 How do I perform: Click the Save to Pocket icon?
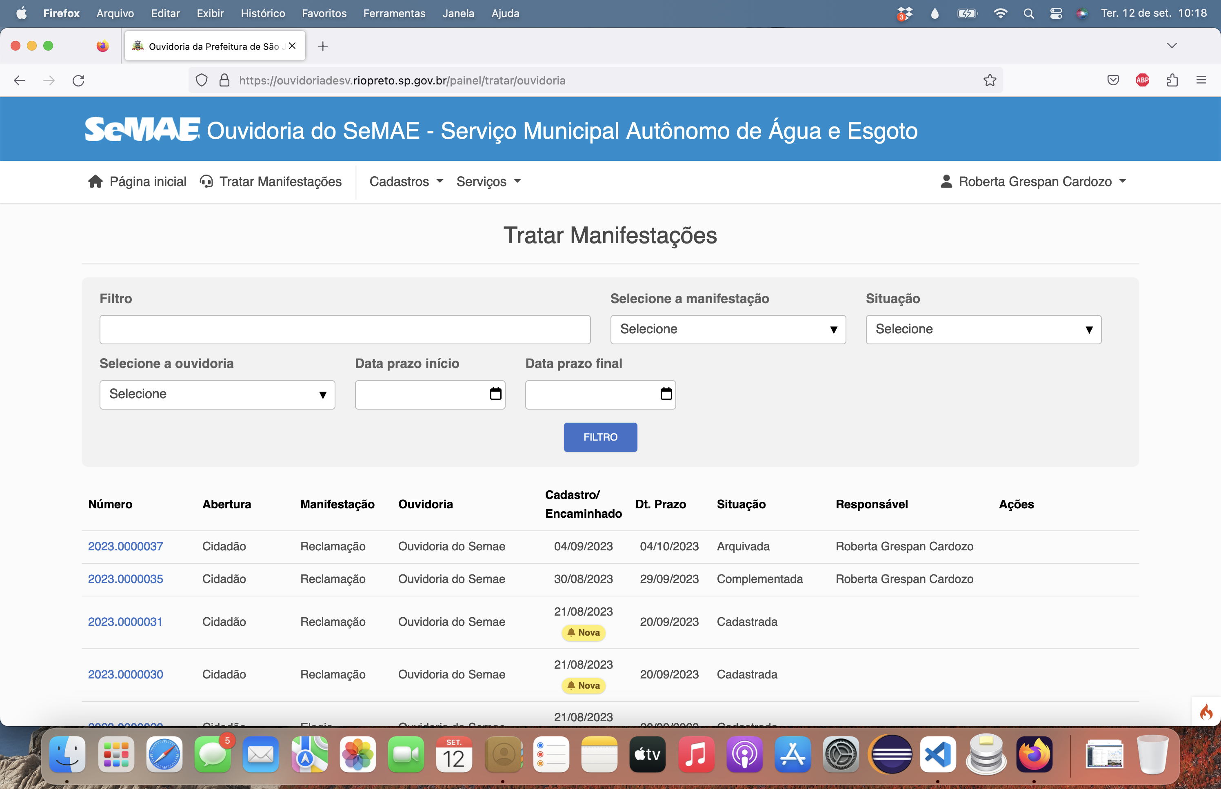[x=1113, y=80]
